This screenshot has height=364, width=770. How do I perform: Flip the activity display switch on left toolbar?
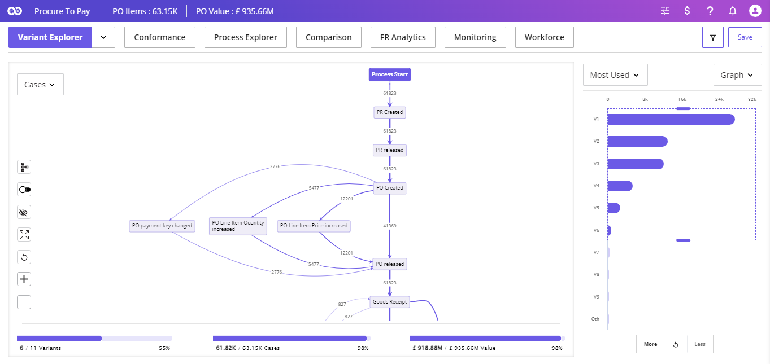[24, 189]
